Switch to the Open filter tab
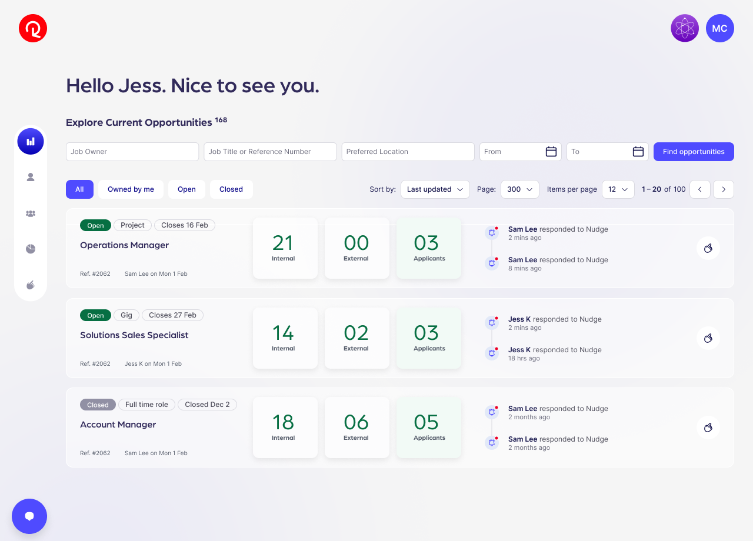The width and height of the screenshot is (753, 541). pyautogui.click(x=186, y=189)
